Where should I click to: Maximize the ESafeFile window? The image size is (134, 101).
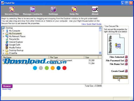coord(127,3)
